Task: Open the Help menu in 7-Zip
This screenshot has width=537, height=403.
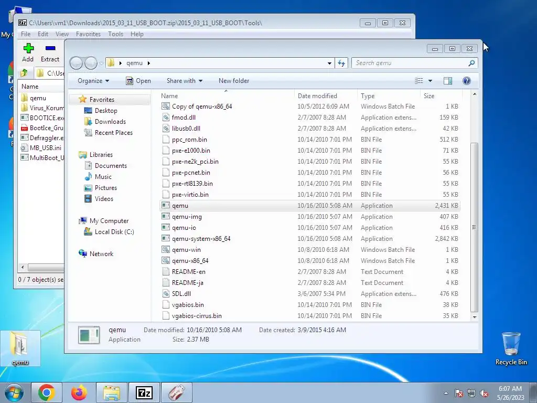Action: [137, 34]
